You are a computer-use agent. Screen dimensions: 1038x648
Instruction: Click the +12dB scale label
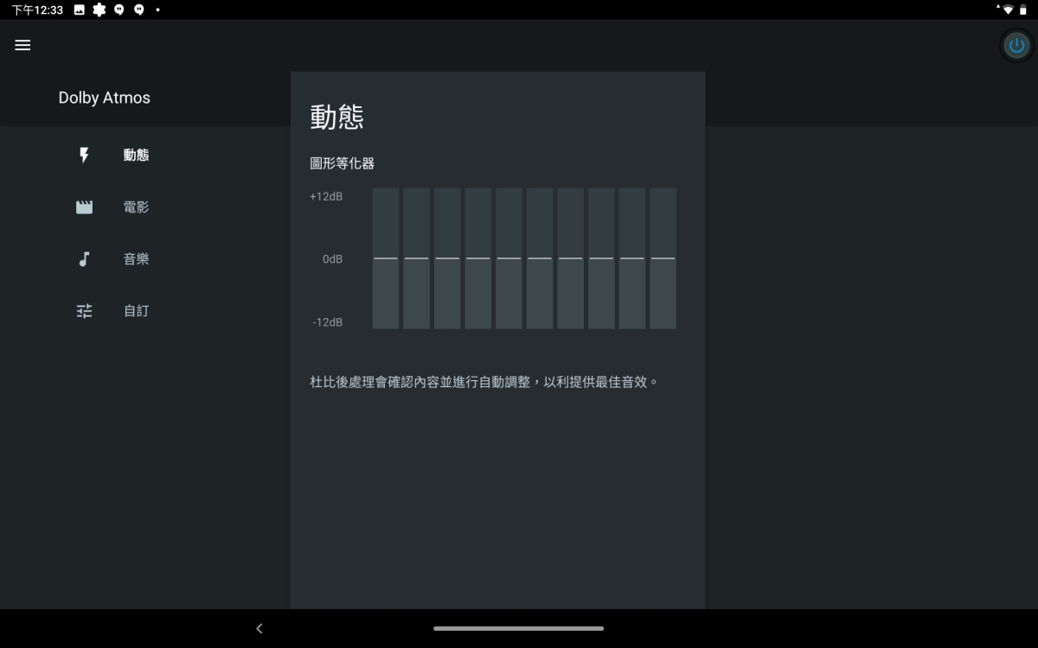click(x=326, y=197)
